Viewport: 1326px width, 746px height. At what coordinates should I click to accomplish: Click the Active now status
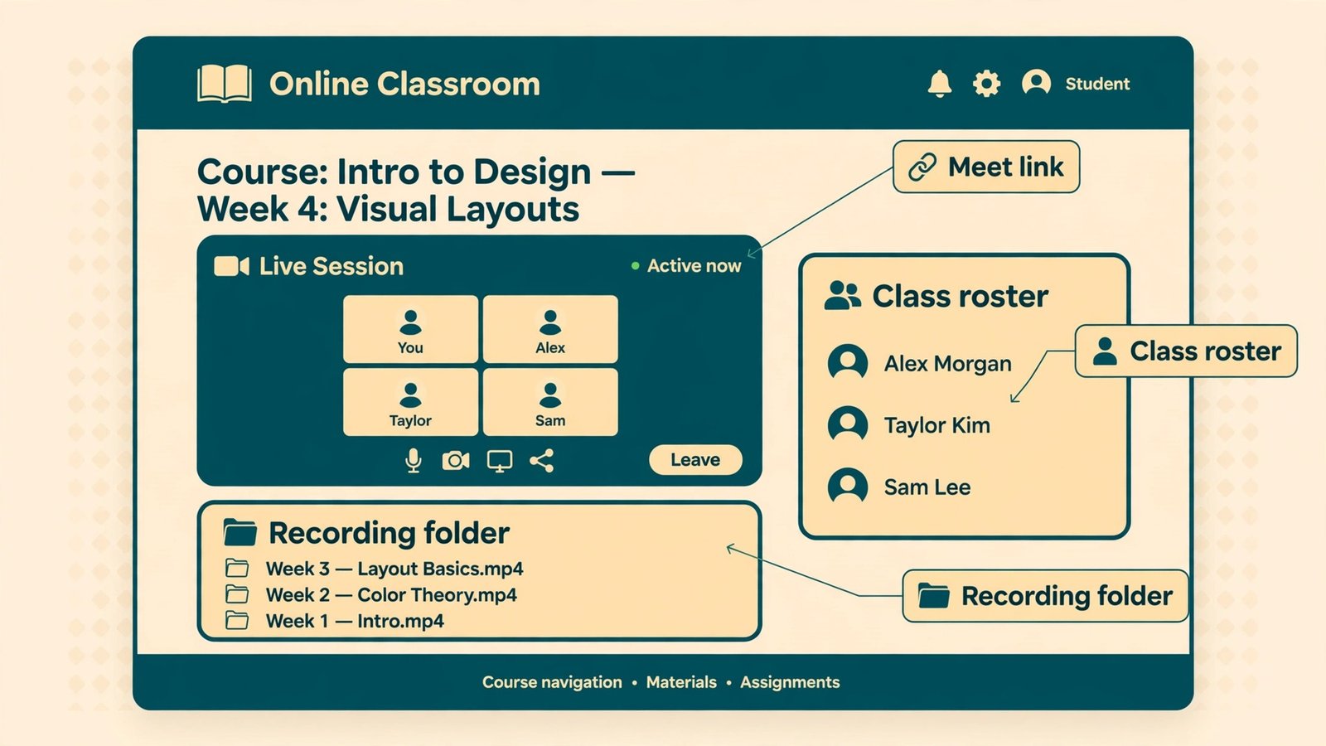tap(685, 266)
